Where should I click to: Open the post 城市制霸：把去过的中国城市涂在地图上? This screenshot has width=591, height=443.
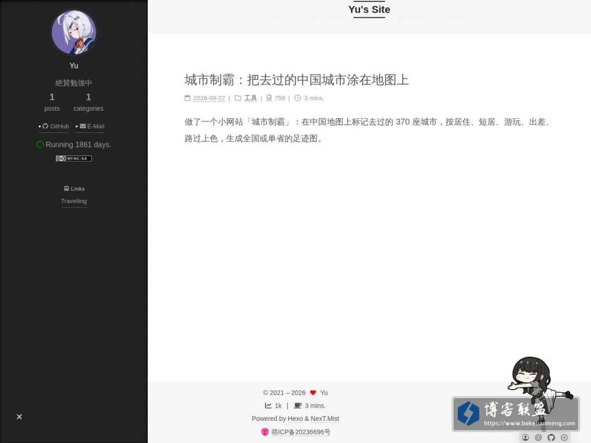click(x=296, y=80)
